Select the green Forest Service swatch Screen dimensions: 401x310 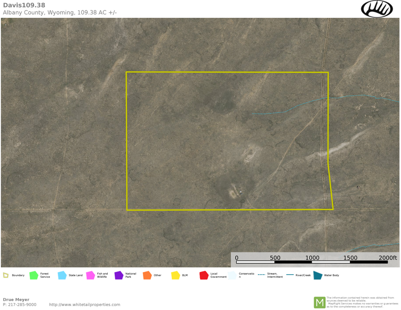34,275
